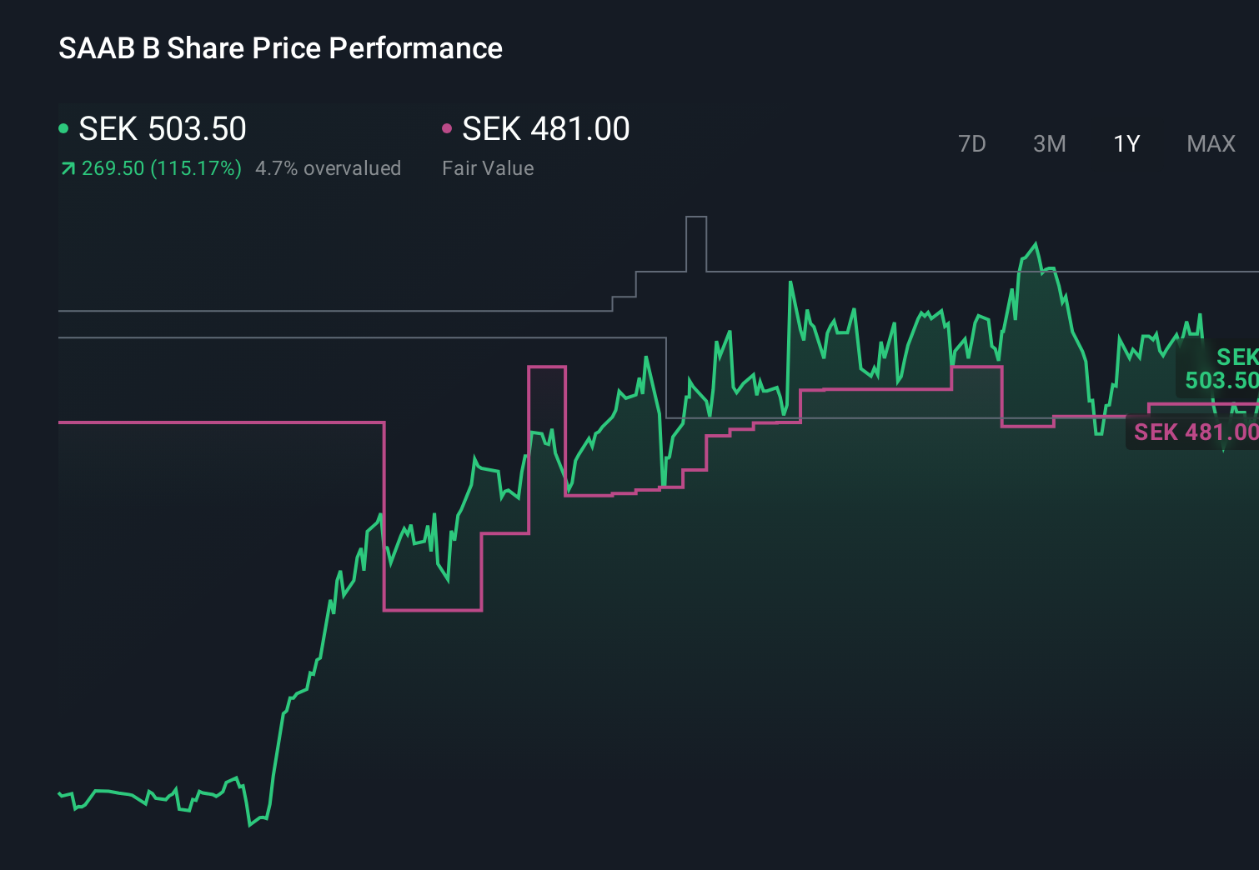Open the SAAB B Share Price Performance title

point(280,48)
